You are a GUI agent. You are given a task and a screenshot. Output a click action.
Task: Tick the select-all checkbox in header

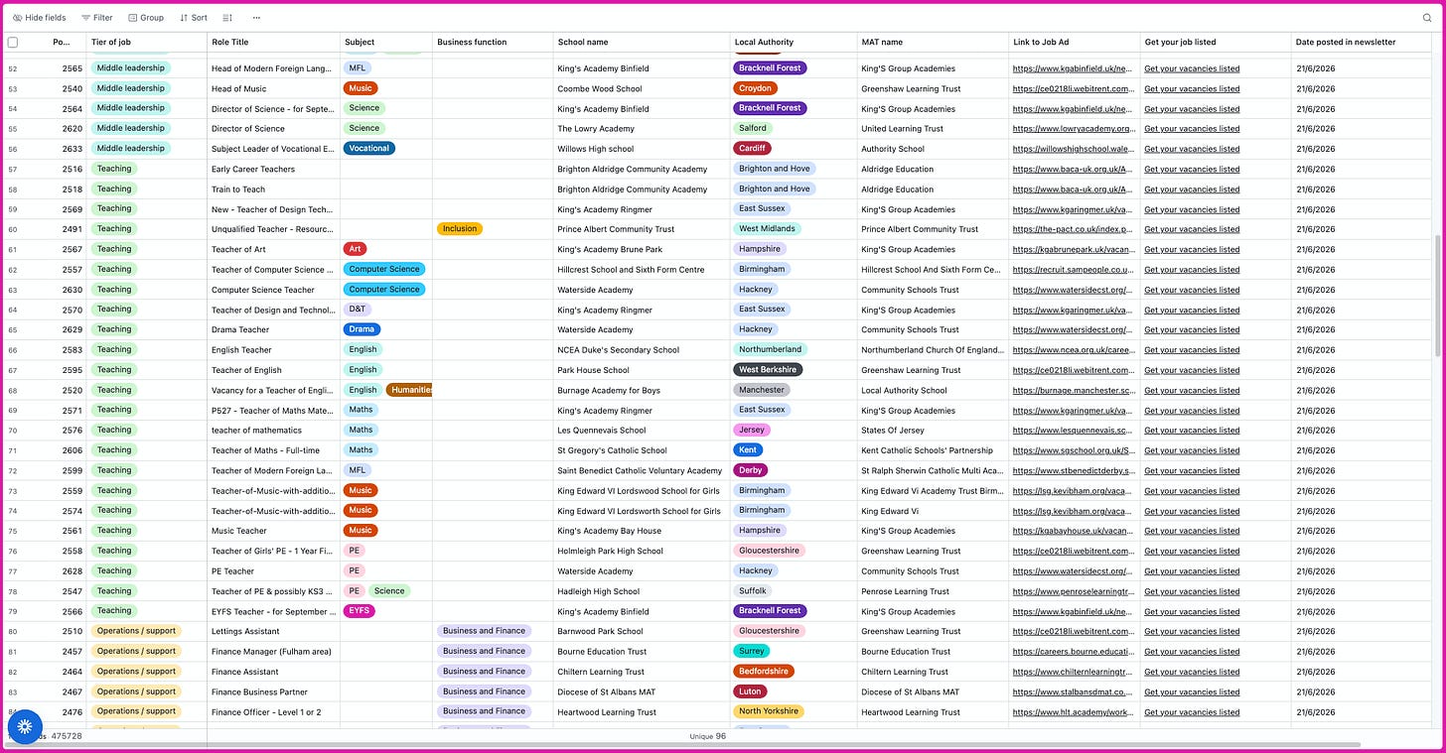tap(13, 43)
